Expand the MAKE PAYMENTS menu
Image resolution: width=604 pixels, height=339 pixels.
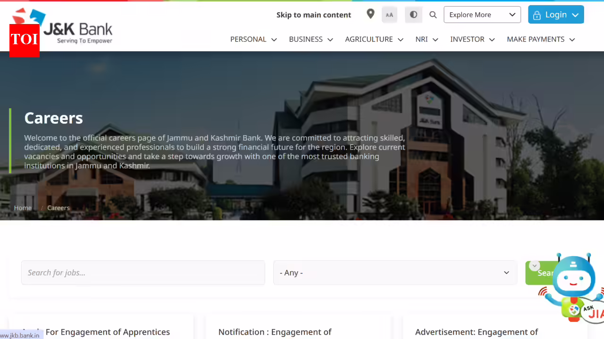point(541,40)
